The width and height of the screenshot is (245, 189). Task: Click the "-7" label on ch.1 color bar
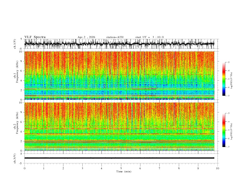tap(228, 96)
